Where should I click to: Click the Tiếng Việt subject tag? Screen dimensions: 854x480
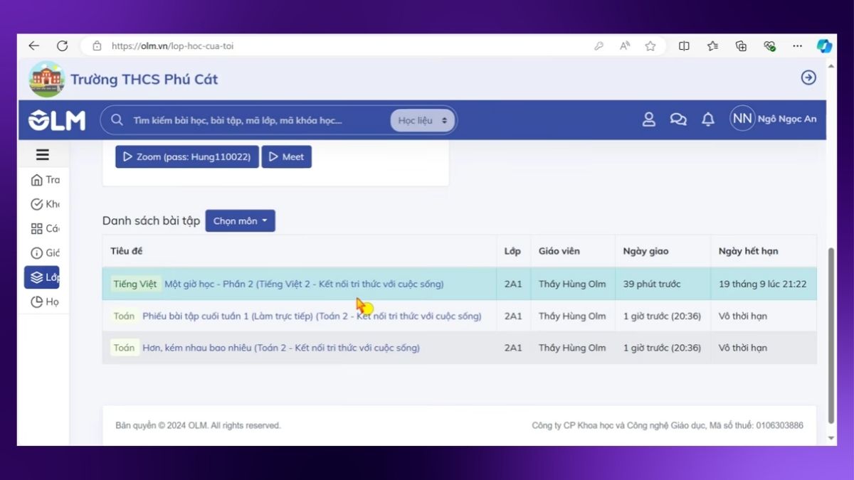pos(135,284)
